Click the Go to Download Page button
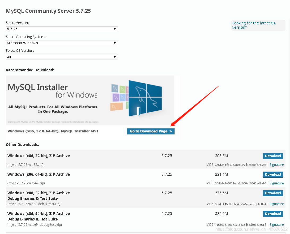This screenshot has height=234, width=290. coord(151,131)
